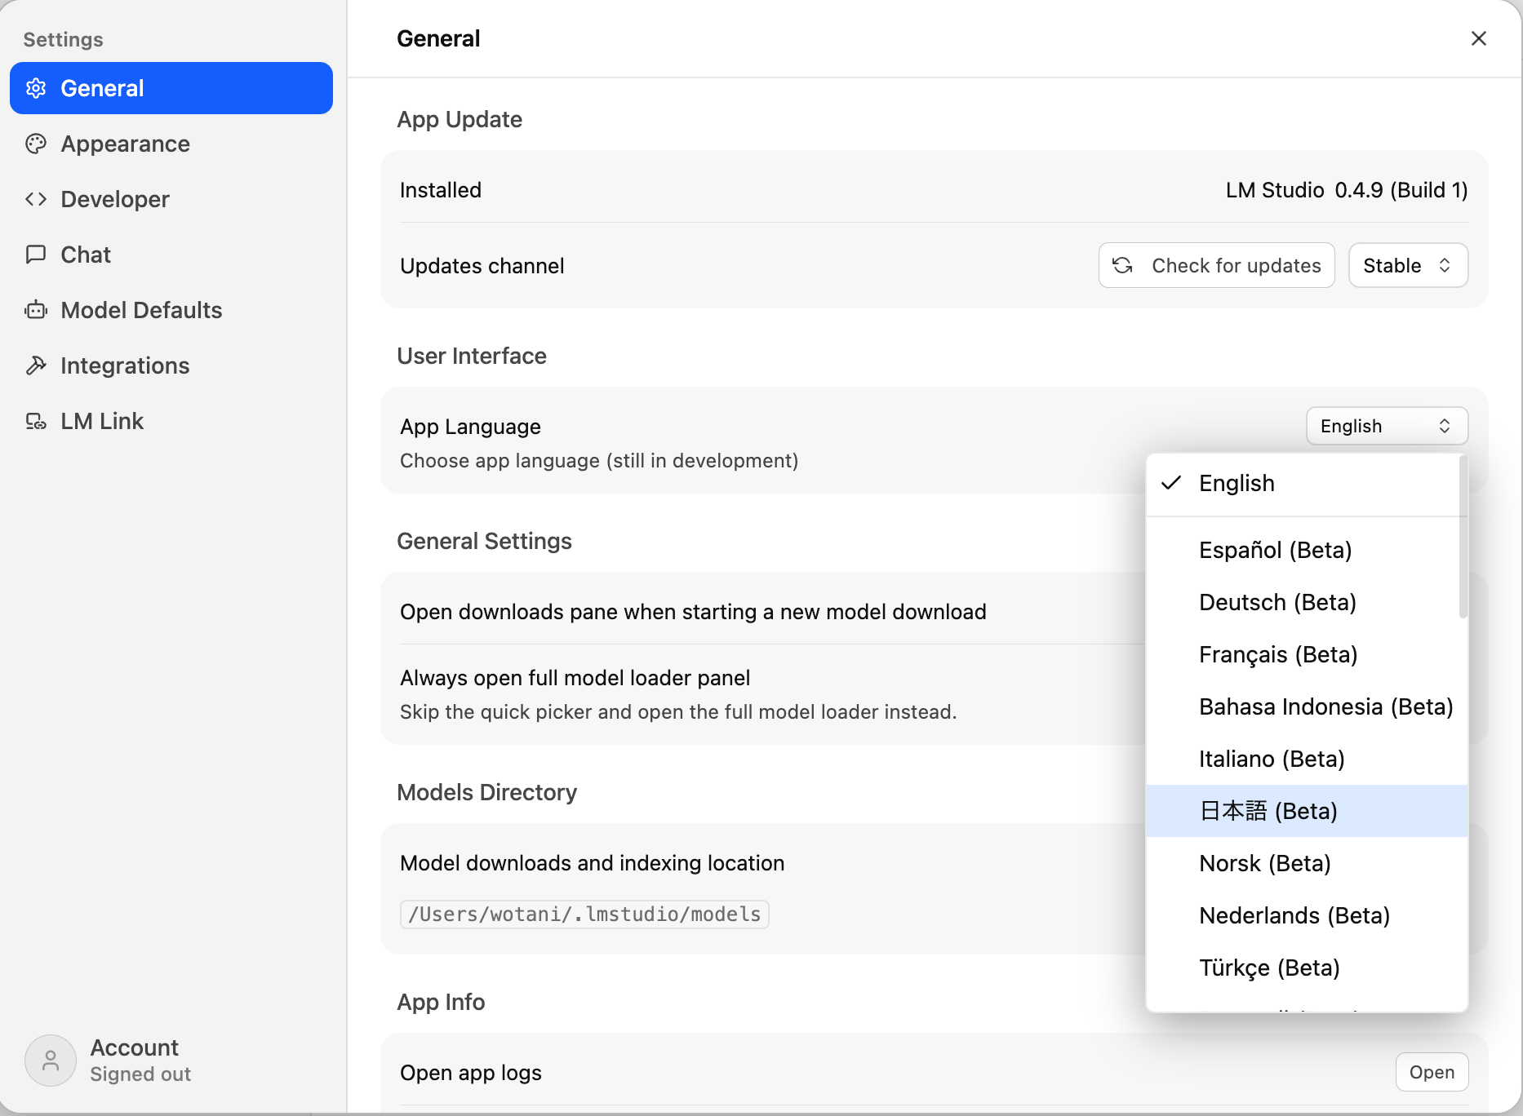Click the General gear icon in sidebar
Image resolution: width=1523 pixels, height=1116 pixels.
36,88
